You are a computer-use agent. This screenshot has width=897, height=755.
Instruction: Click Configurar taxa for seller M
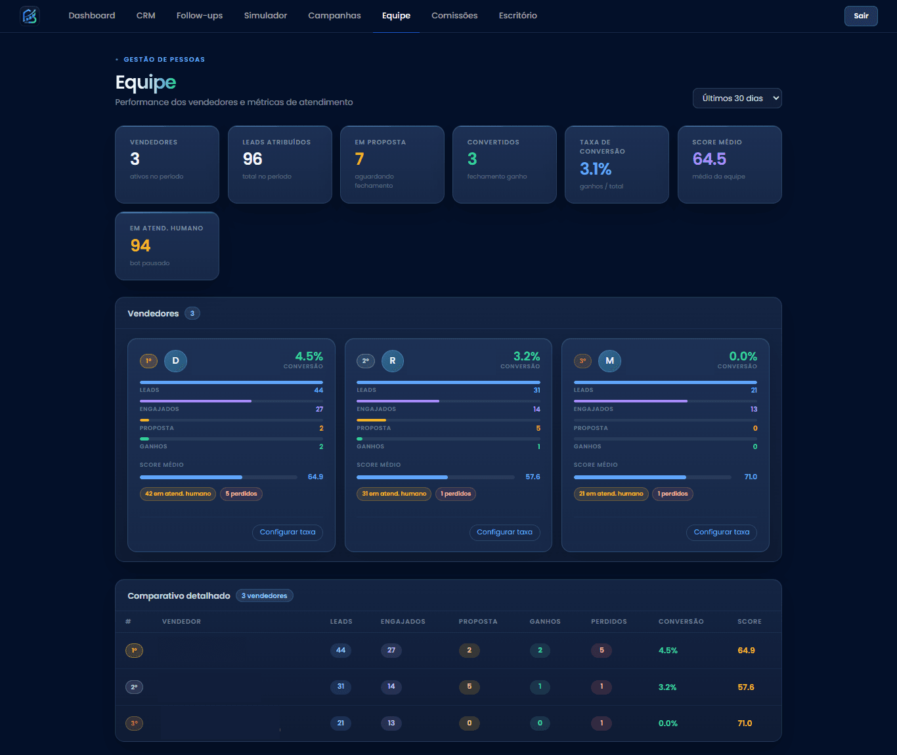point(722,532)
